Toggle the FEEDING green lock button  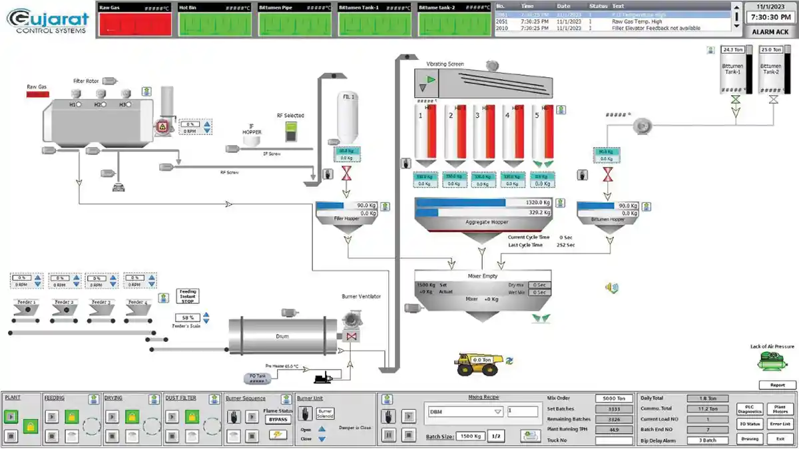[71, 418]
